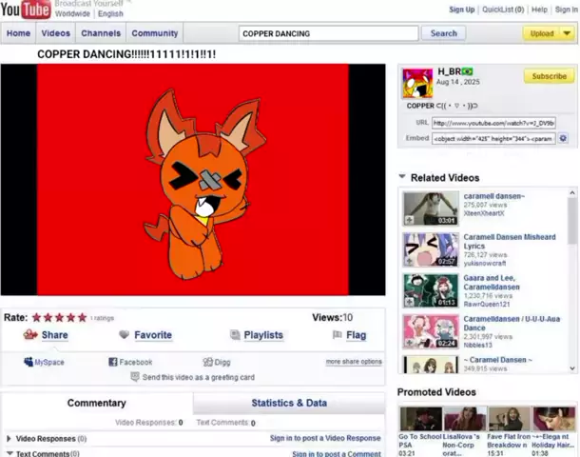Click the YouTube logo
The height and width of the screenshot is (457, 580).
[x=26, y=10]
